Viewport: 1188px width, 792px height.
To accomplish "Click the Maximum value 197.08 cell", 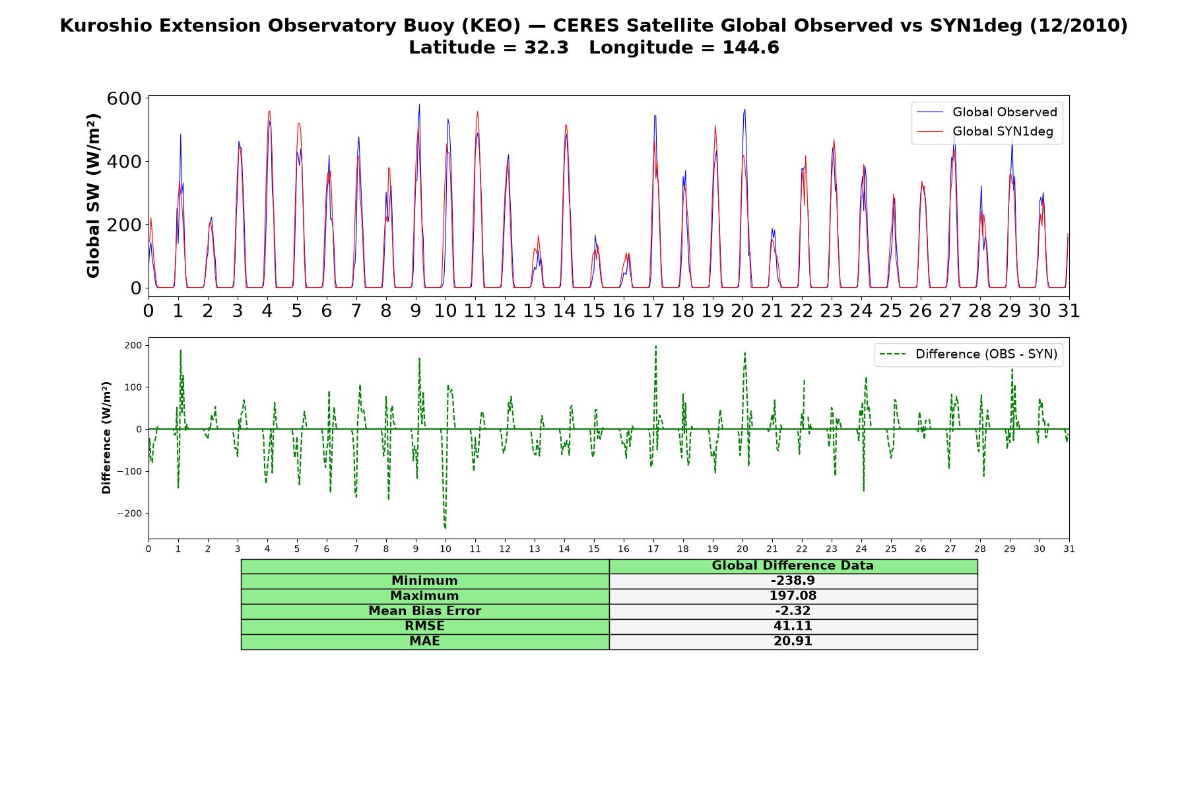I will coord(793,596).
